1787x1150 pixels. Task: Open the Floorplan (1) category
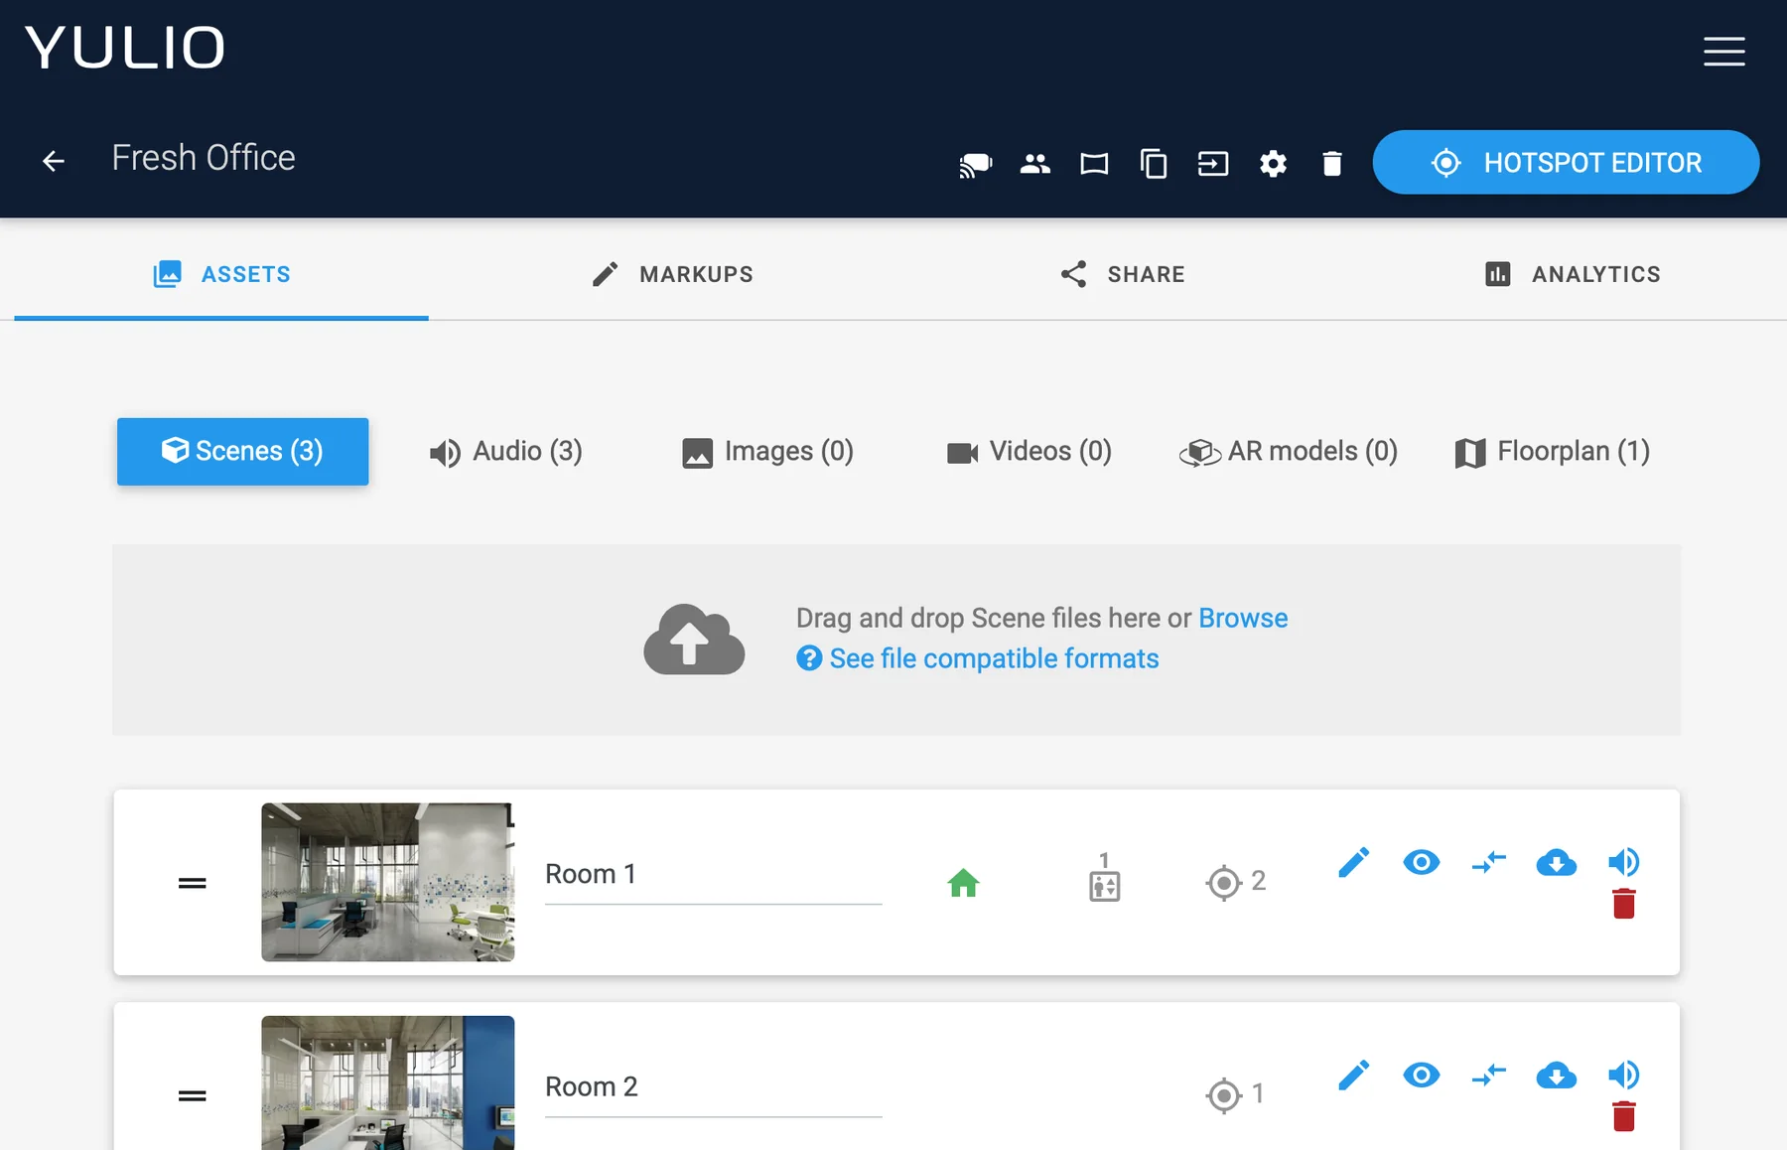(1552, 452)
